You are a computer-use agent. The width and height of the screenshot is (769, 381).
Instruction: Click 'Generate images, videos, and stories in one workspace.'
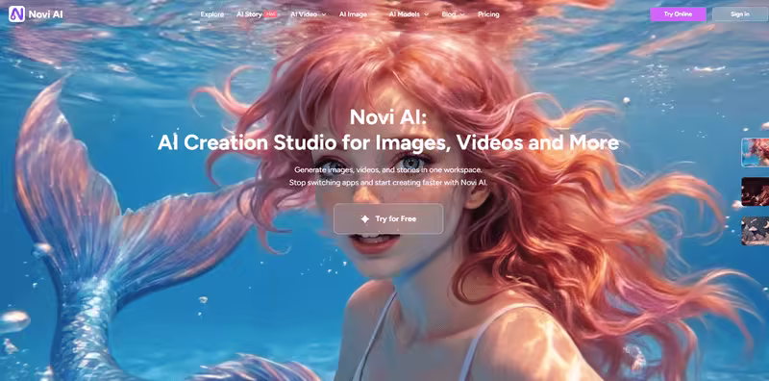point(388,170)
